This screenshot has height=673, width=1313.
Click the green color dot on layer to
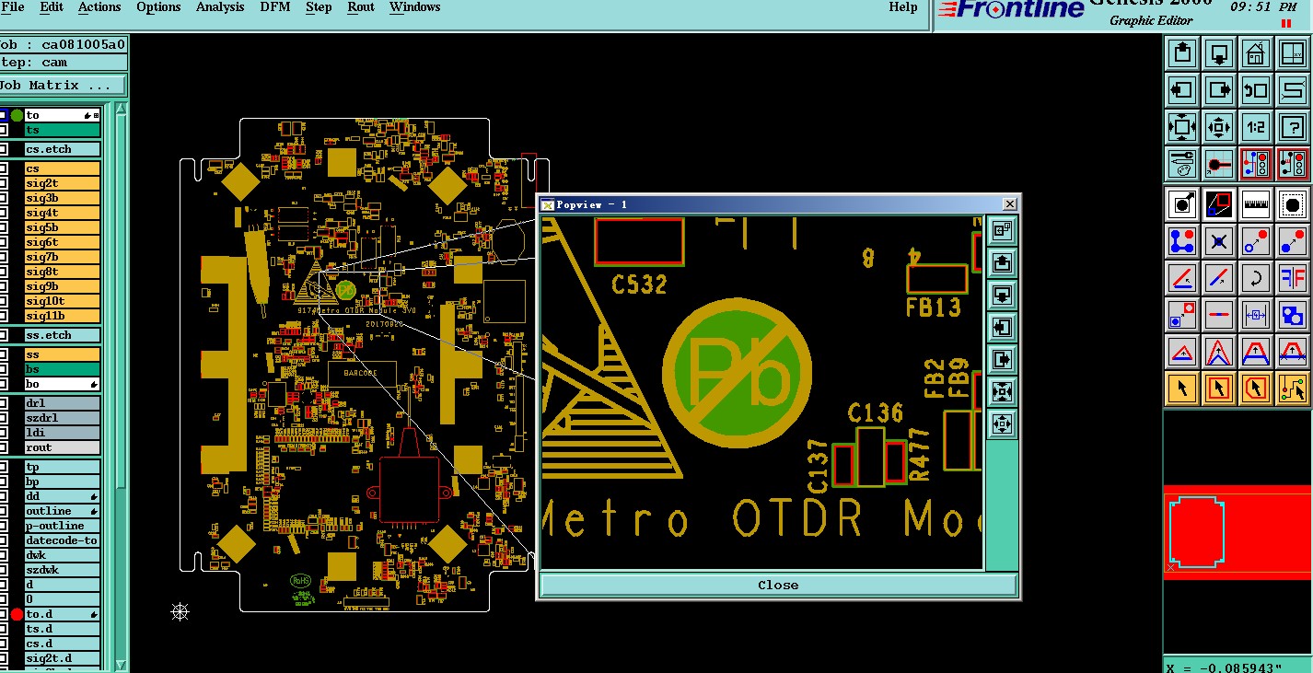coord(17,115)
